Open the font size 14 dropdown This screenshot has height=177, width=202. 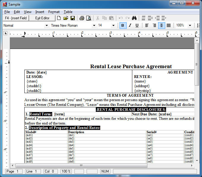tap(113, 25)
